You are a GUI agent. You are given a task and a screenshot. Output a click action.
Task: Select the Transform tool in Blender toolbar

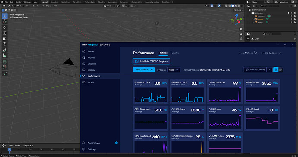click(5, 44)
